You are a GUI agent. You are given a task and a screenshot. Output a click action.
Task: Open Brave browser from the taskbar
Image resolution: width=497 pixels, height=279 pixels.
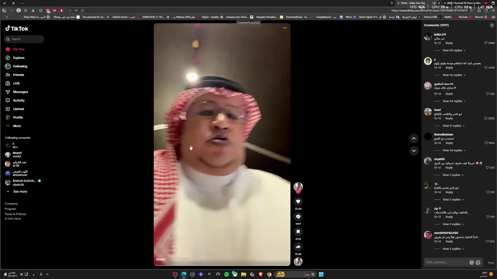[x=261, y=274]
